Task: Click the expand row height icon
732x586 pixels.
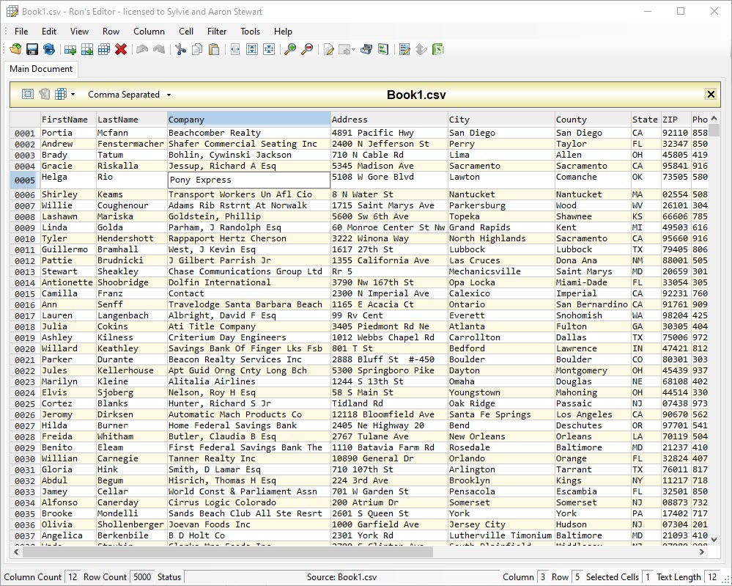Action: (x=252, y=49)
